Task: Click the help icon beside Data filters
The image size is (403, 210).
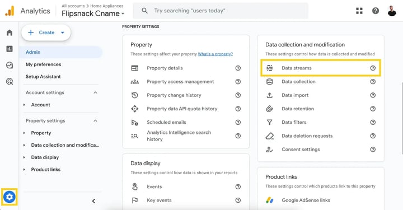Action: 373,122
